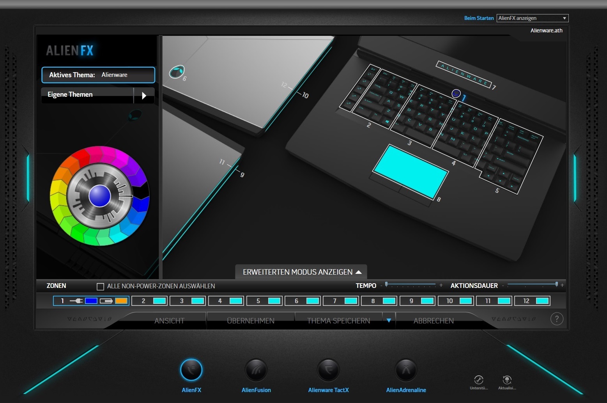
Task: Check 'Alle Non-Power-Zonen auswählen'
Action: (100, 286)
